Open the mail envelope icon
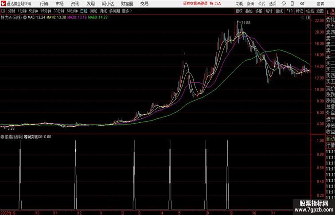Image resolution: width=335 pixels, height=215 pixels. click(302, 4)
